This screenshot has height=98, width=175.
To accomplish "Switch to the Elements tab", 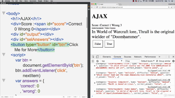I will coord(107,57).
